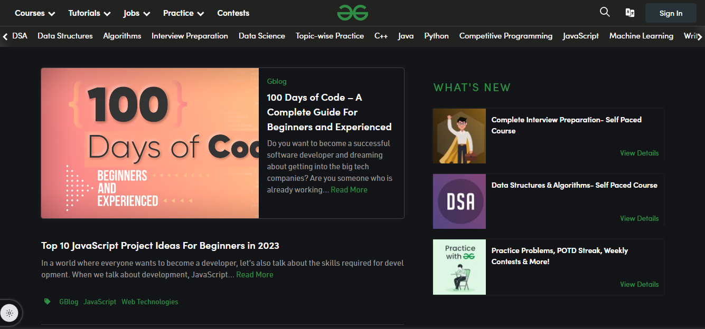Click the language translate icon
This screenshot has width=705, height=329.
pos(630,13)
